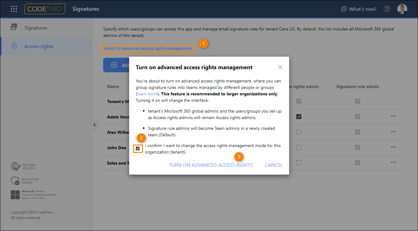
Task: Click the Signature rule admin column header
Action: click(x=358, y=86)
